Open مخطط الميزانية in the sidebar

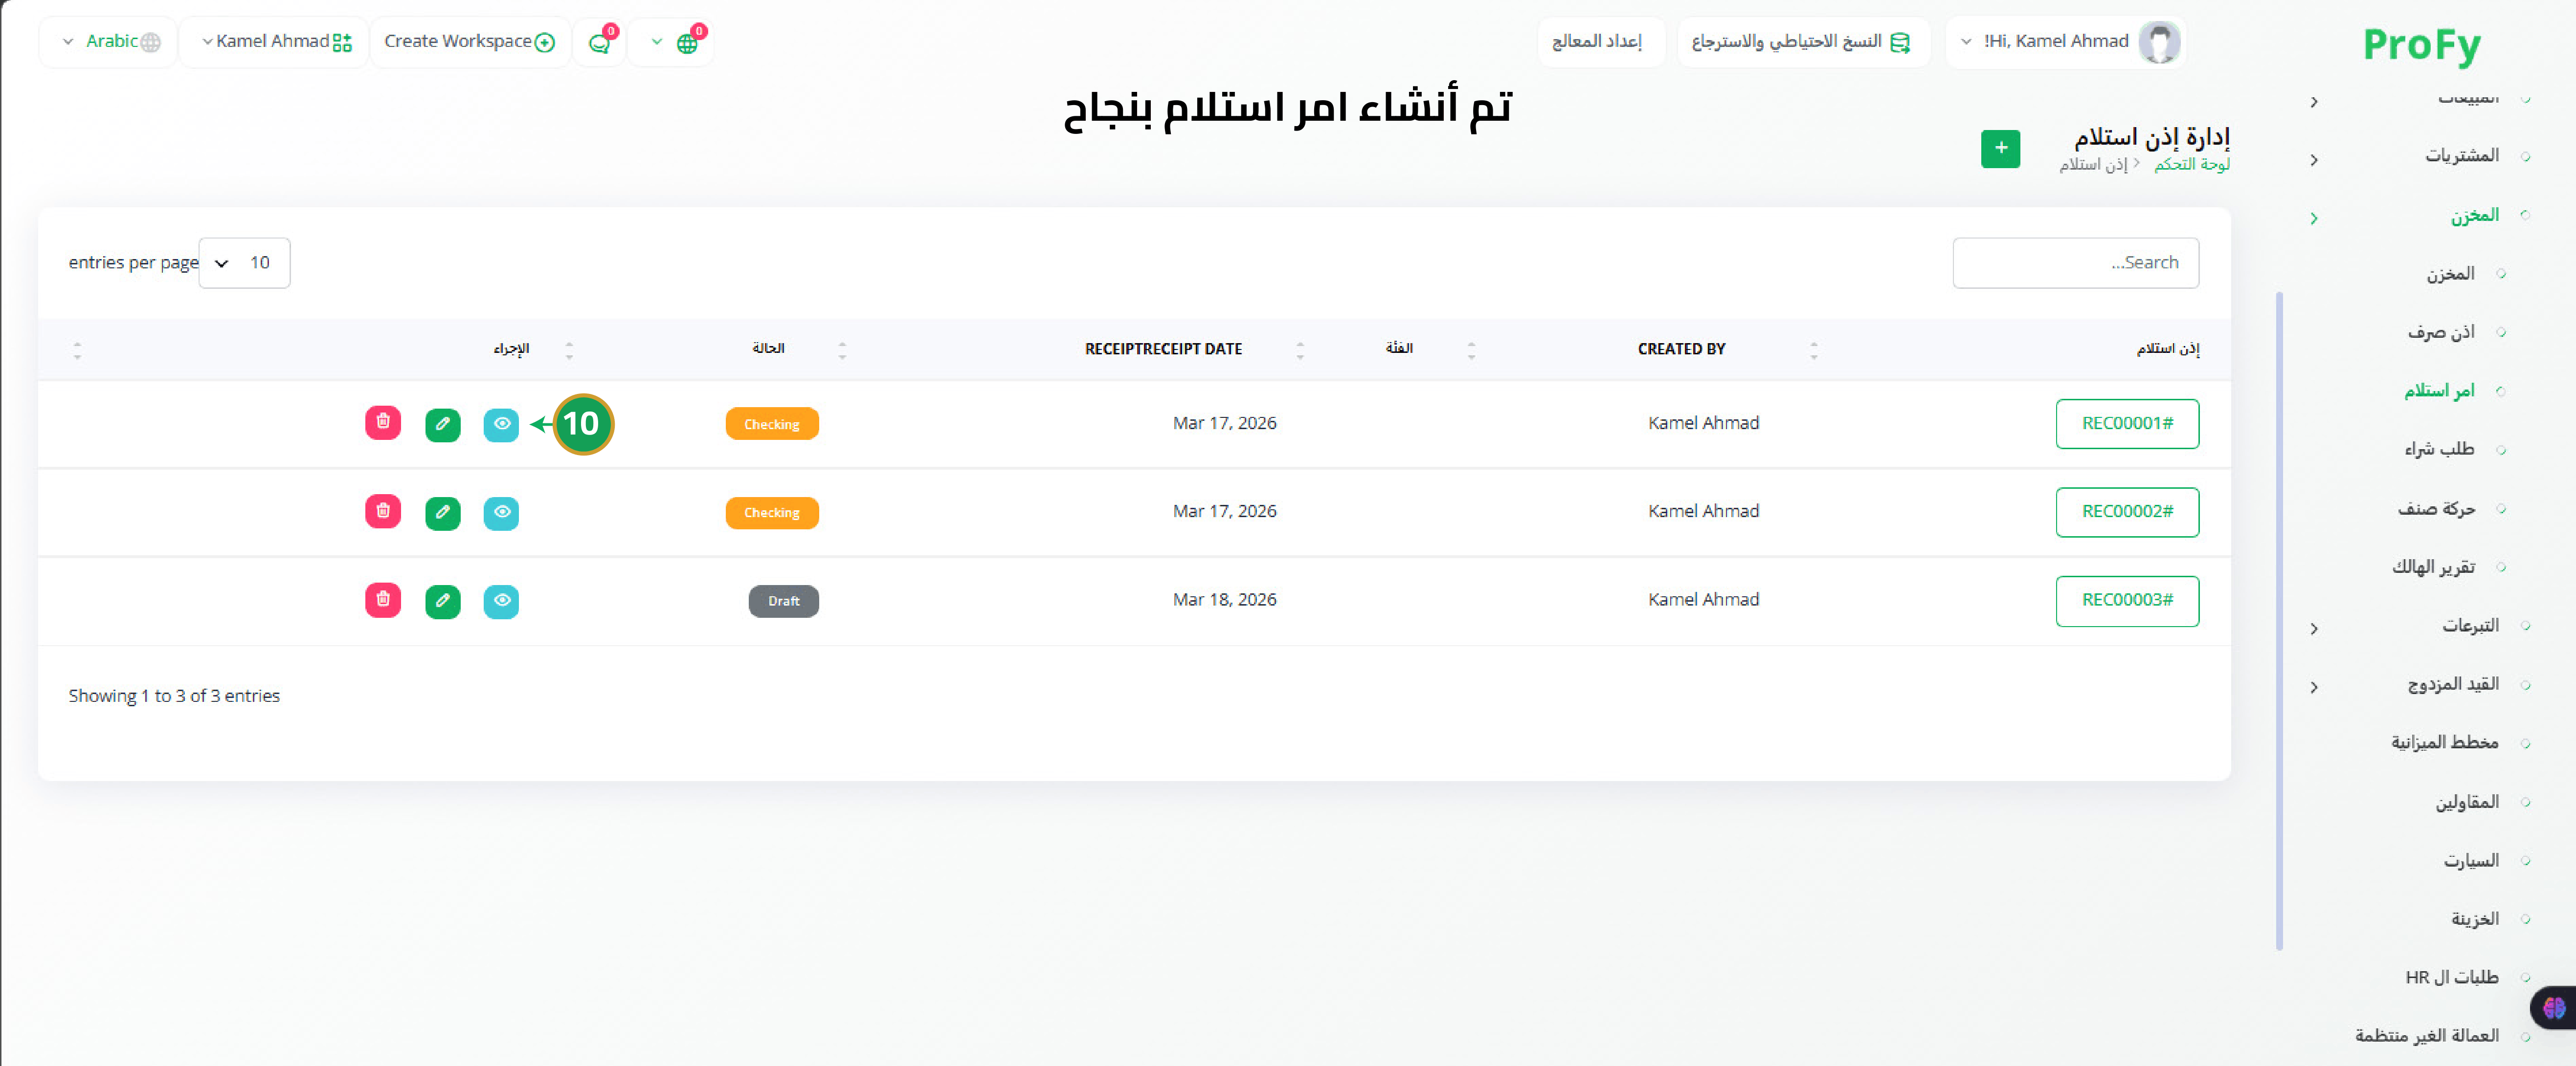click(2444, 743)
